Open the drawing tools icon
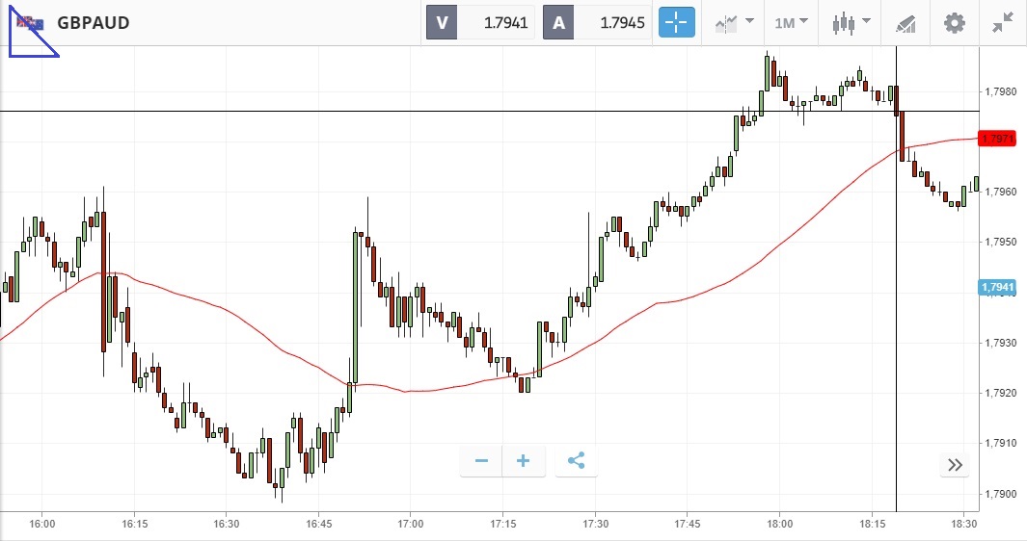Image resolution: width=1027 pixels, height=541 pixels. click(x=905, y=22)
